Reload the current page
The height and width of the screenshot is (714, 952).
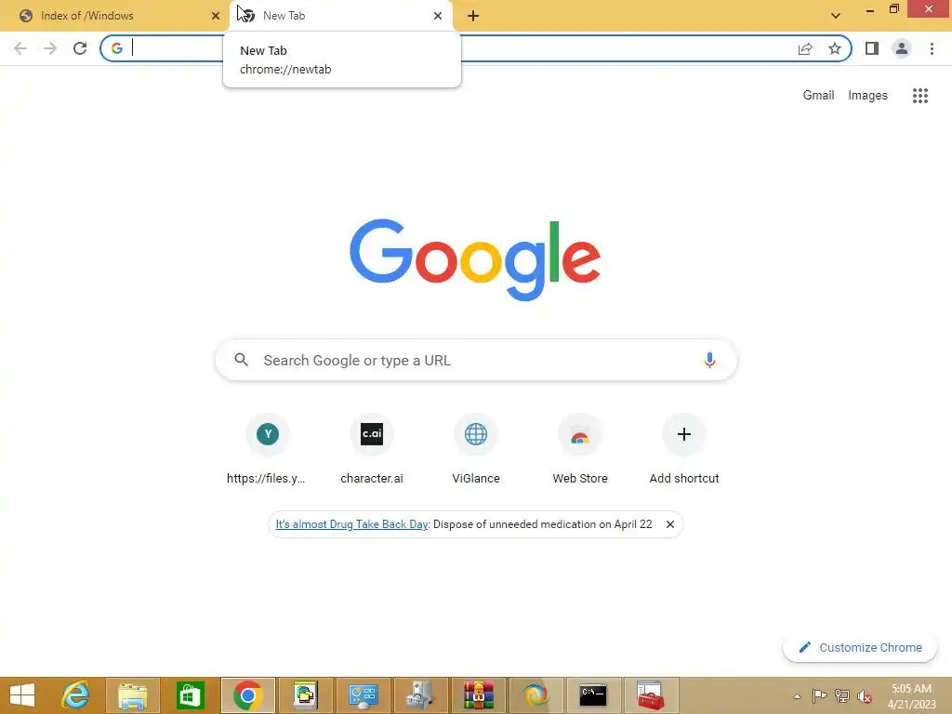pyautogui.click(x=80, y=48)
